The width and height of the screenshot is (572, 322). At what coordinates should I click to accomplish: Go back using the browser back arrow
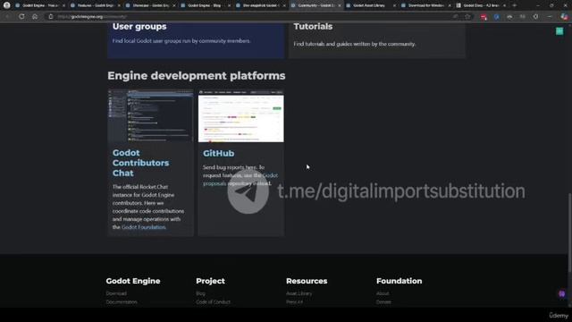pyautogui.click(x=8, y=17)
